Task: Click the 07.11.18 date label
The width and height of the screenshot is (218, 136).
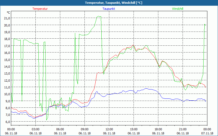Action: tap(207, 133)
